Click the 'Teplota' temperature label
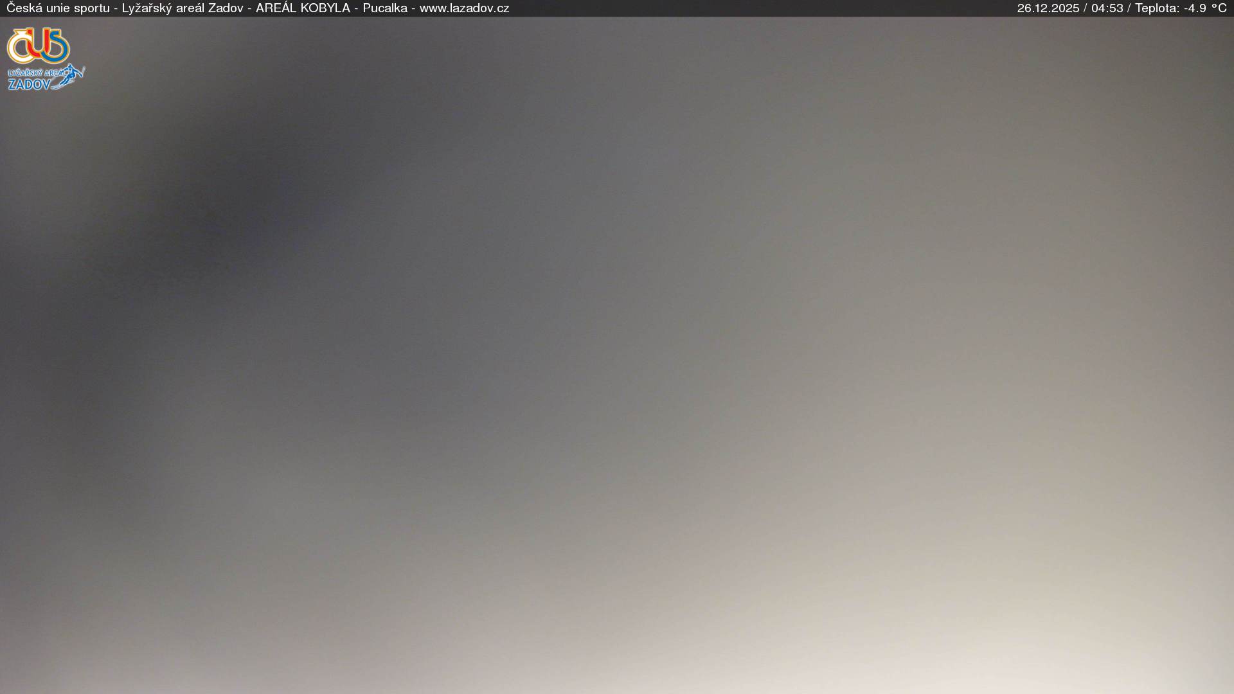The width and height of the screenshot is (1234, 694). (x=1156, y=8)
